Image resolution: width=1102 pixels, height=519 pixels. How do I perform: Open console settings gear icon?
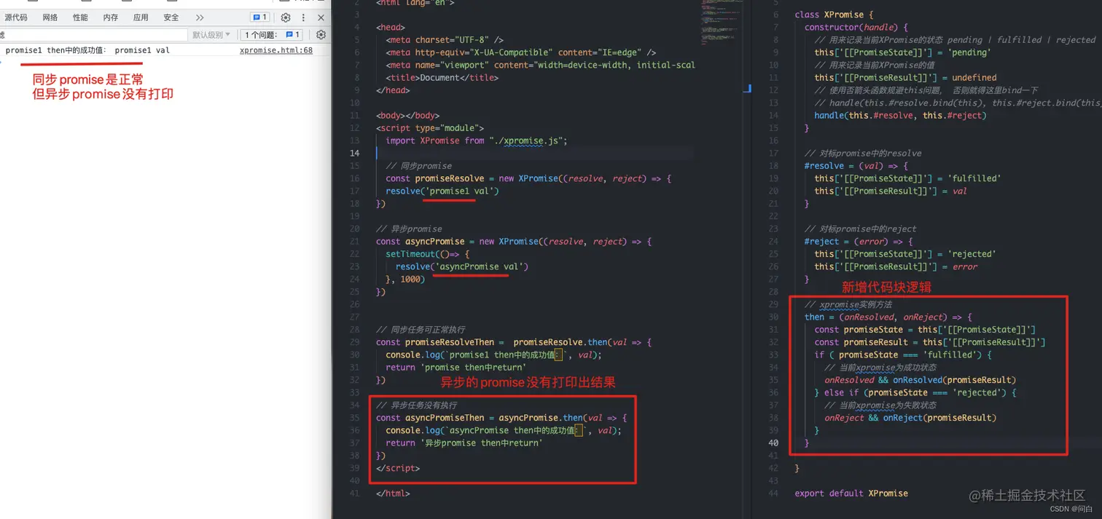coord(321,35)
